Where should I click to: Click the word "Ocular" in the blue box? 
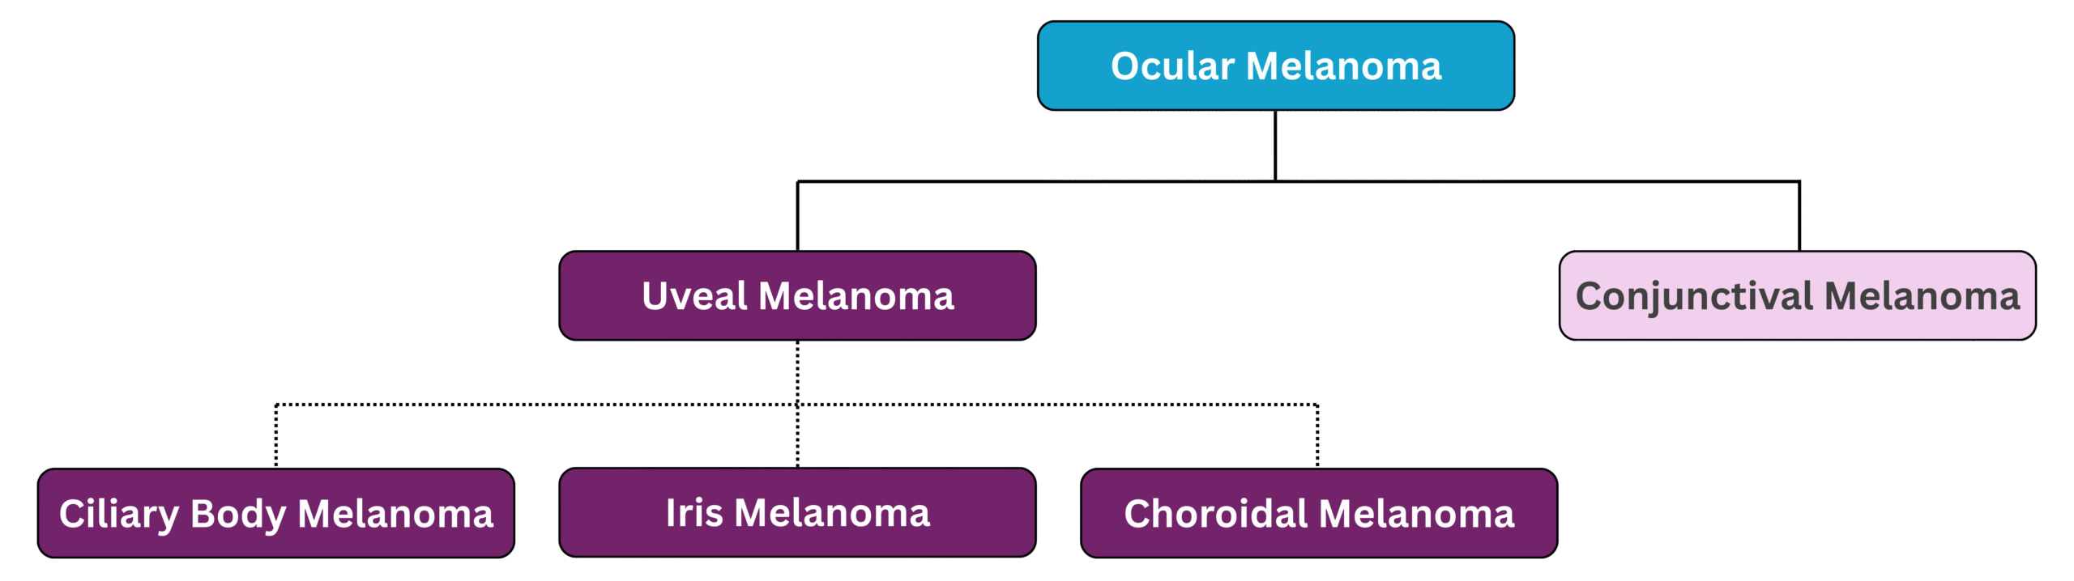click(1172, 66)
